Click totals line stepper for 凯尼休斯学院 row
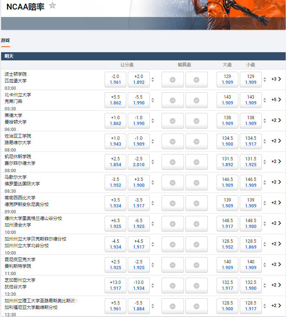Image resolution: width=286 pixels, height=317 pixels. (x=265, y=162)
